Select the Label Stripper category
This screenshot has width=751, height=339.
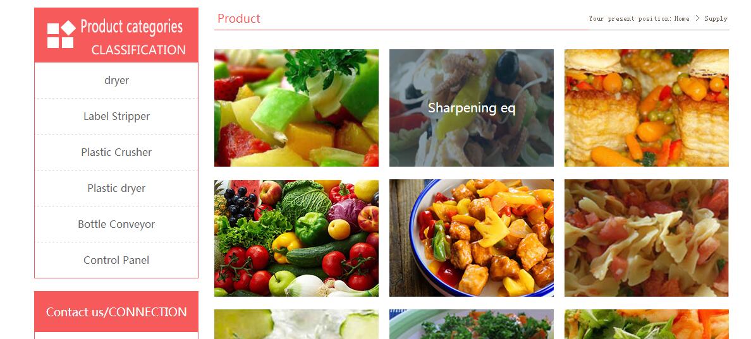coord(116,116)
